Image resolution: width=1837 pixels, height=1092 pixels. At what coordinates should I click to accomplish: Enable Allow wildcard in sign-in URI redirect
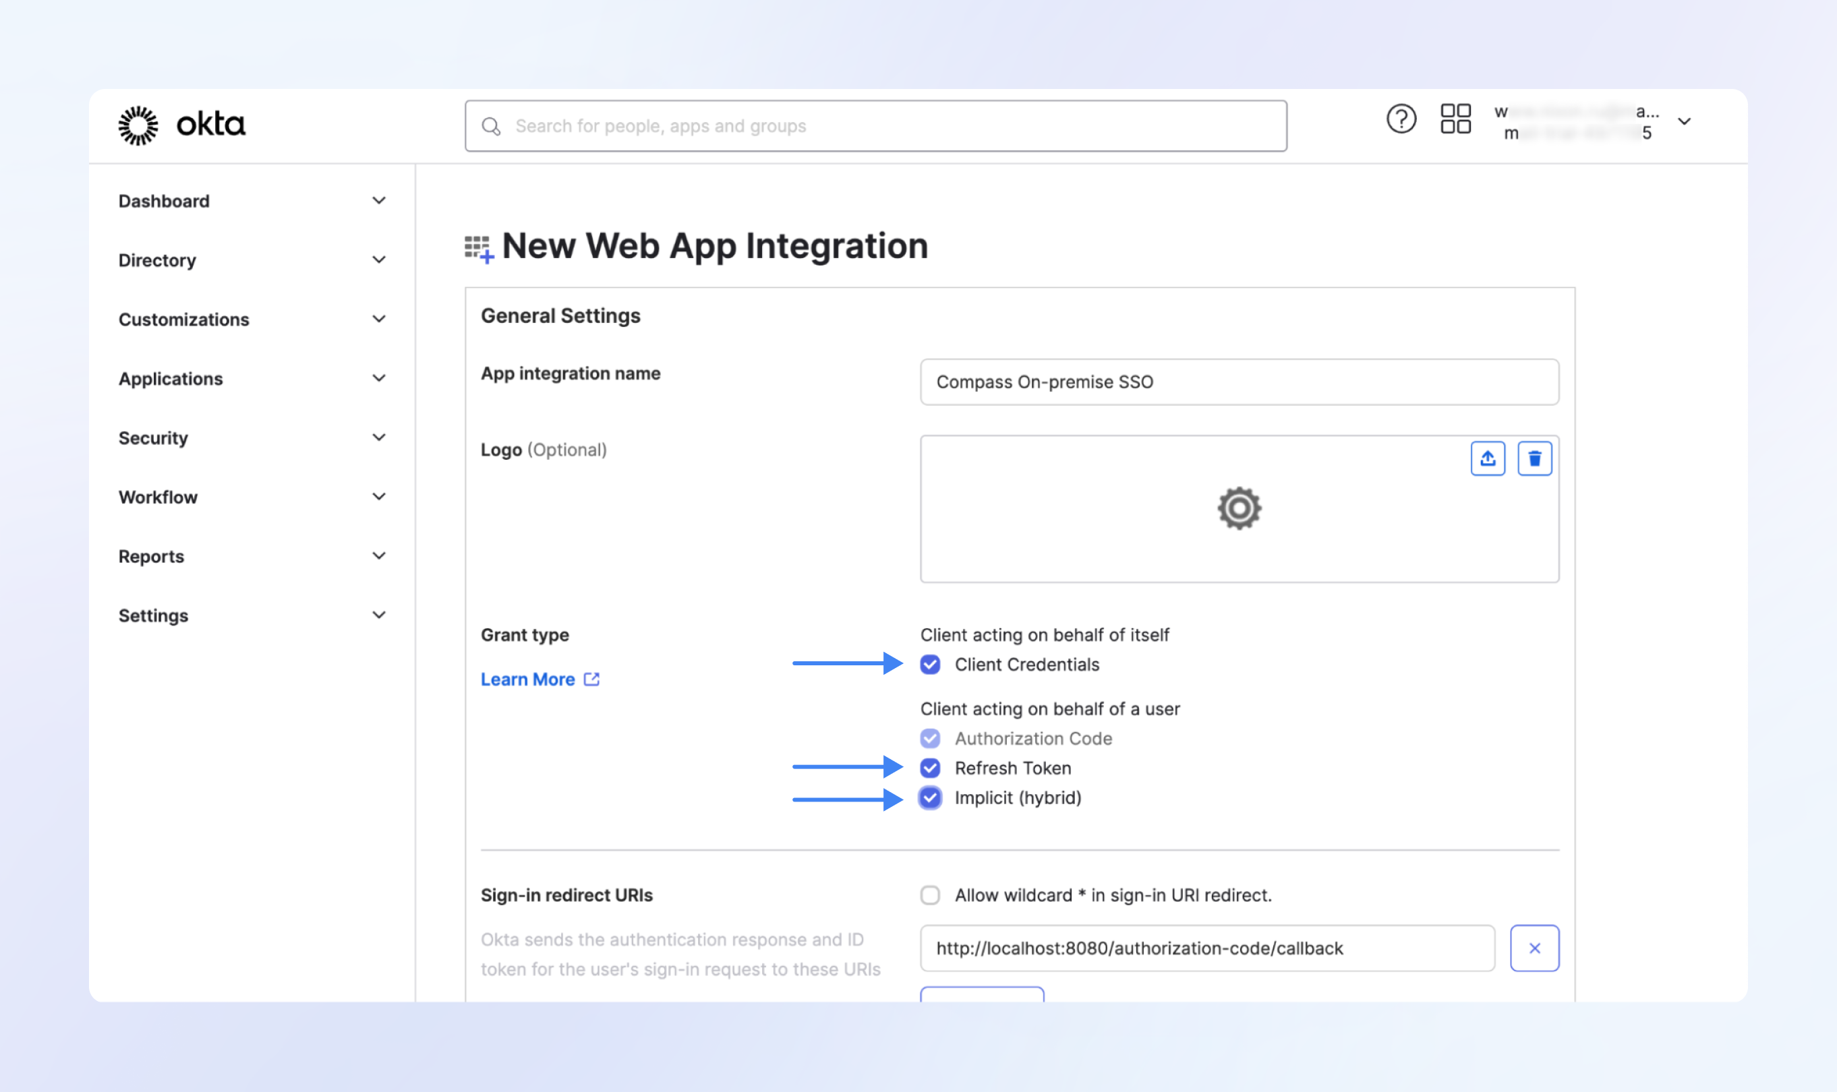(x=930, y=894)
